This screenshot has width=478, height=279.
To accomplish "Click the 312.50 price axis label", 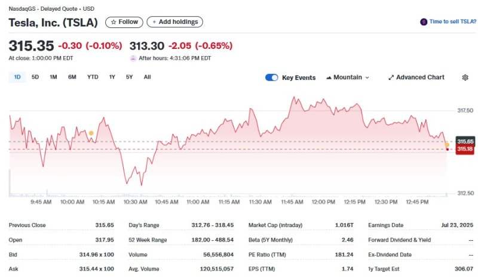I will tap(465, 193).
